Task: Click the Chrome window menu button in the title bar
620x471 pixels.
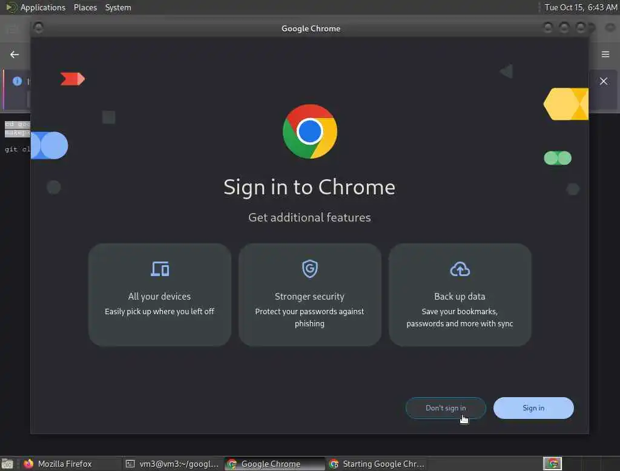Action: 38,28
